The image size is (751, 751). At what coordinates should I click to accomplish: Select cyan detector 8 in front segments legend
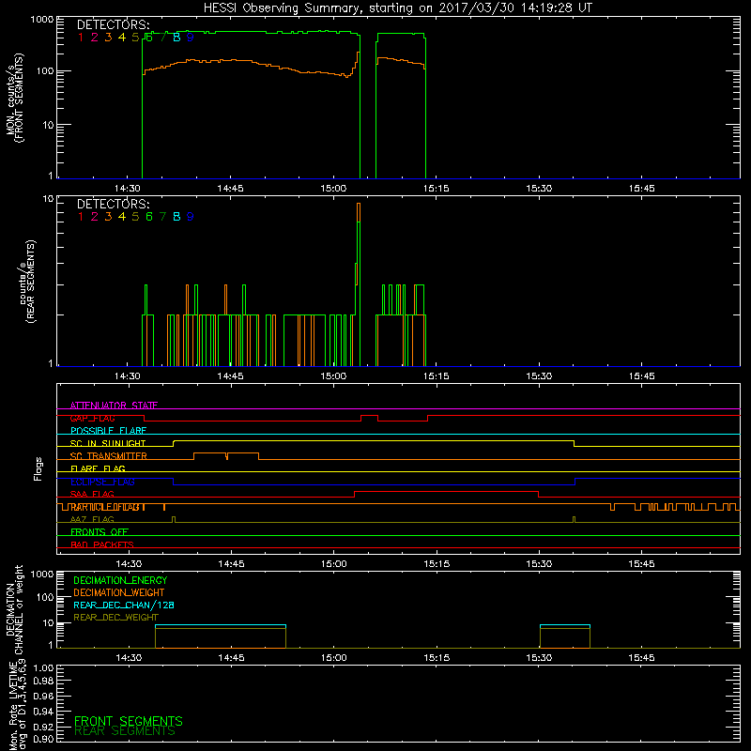pos(176,38)
